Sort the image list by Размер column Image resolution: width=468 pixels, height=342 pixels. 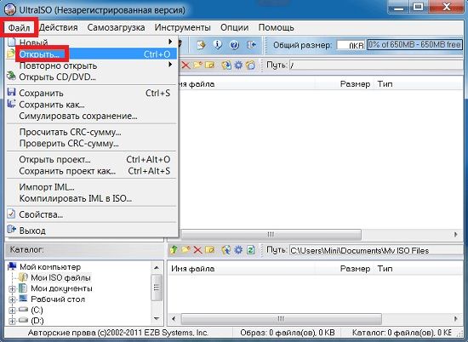(344, 84)
